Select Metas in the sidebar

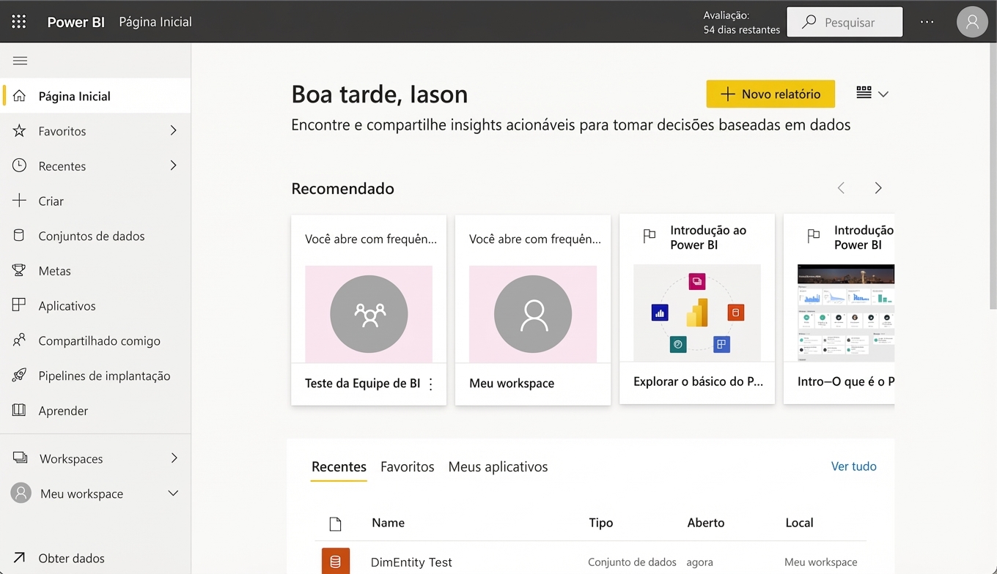96,271
